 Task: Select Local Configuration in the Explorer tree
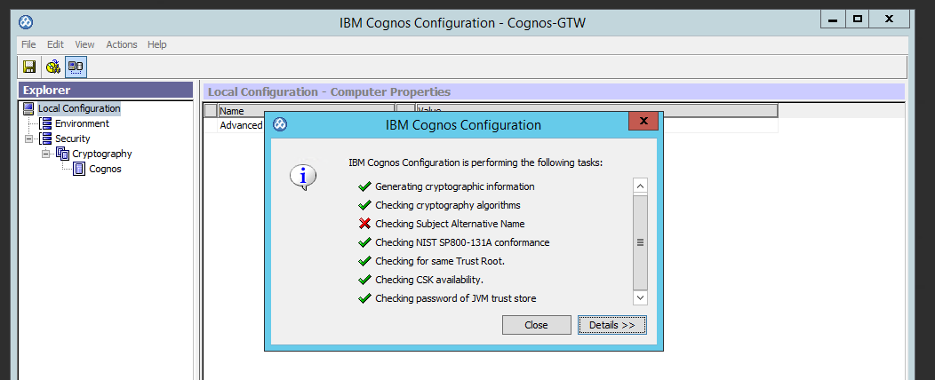pyautogui.click(x=79, y=108)
